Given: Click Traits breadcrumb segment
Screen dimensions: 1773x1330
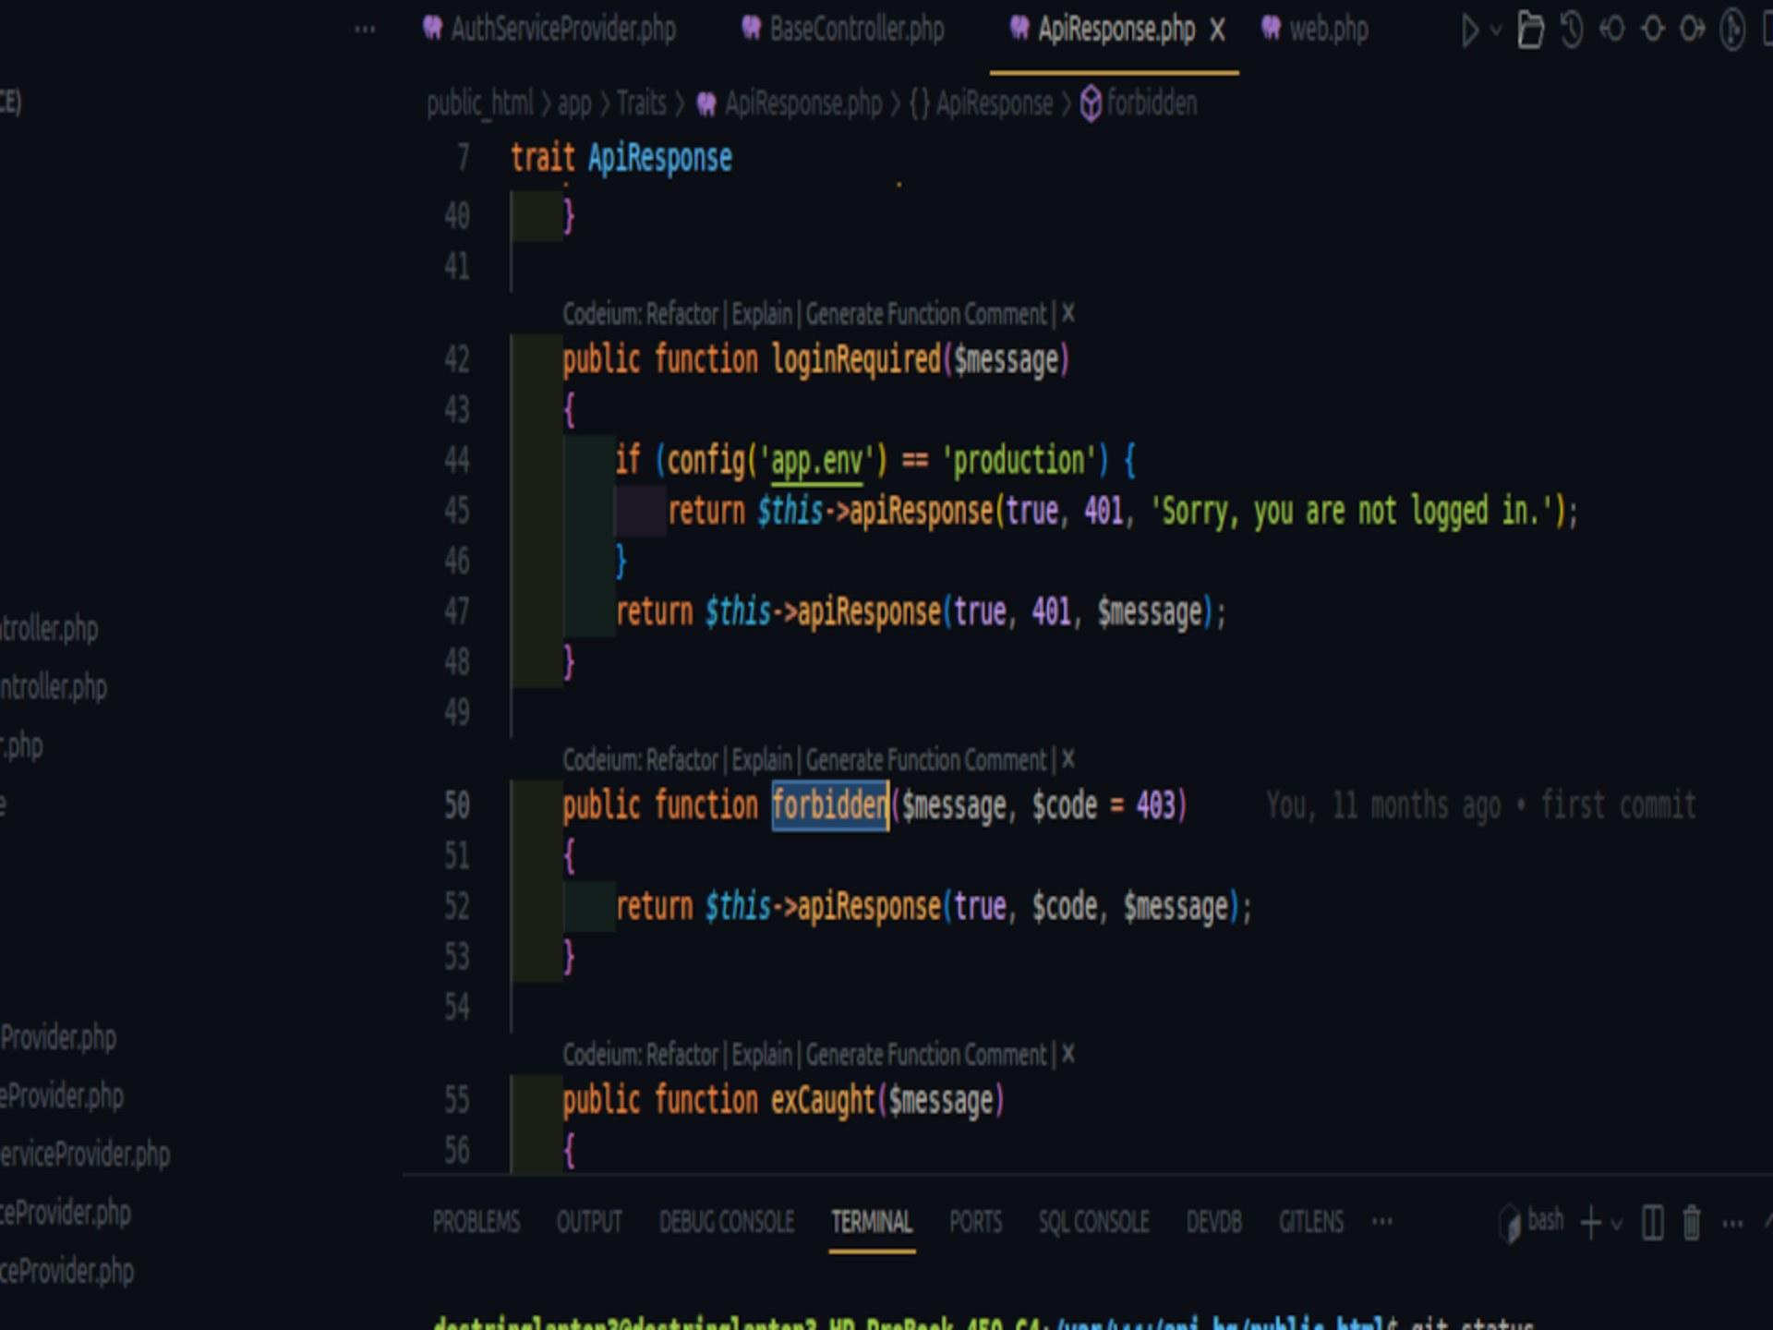Looking at the screenshot, I should click(x=641, y=103).
